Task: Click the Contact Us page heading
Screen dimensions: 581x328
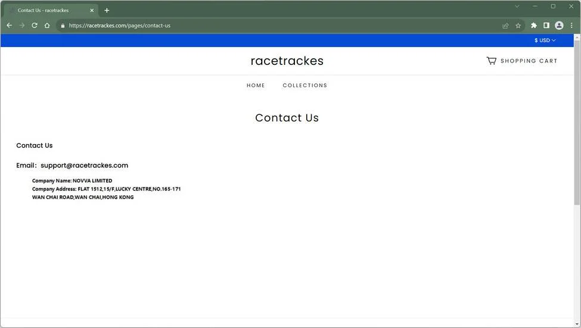Action: pyautogui.click(x=287, y=118)
